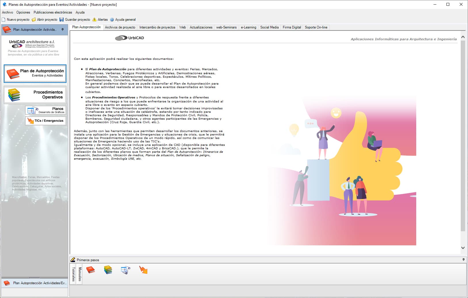Select the Manuales vertical tab
Screen dimensions: 468x298
pyautogui.click(x=80, y=274)
